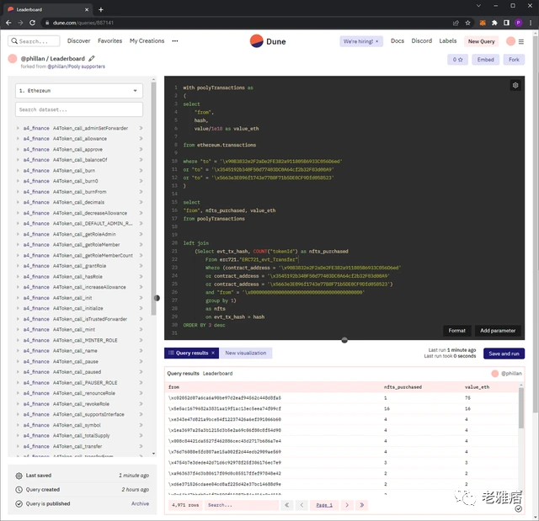
Task: Expand A4Token_call_burn table row
Action: click(18, 170)
